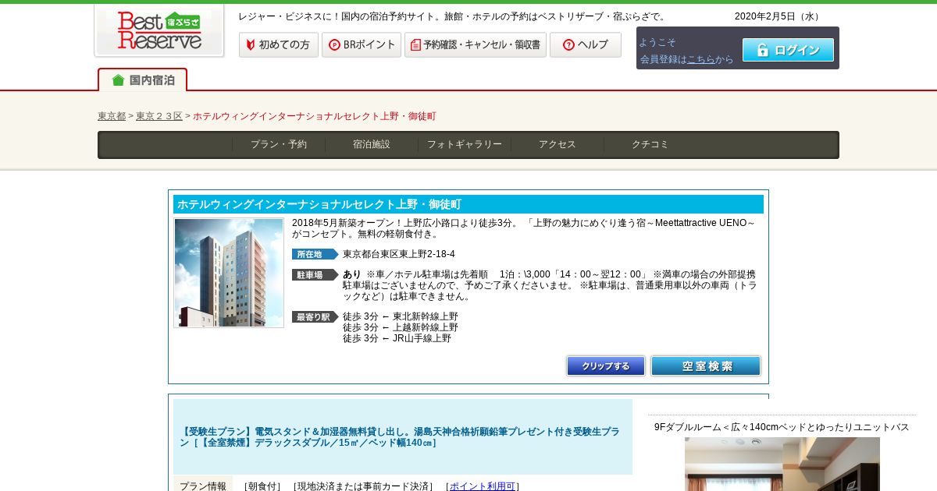937x491 pixels.
Task: Click the 受験生プラン plan title text
Action: click(400, 437)
